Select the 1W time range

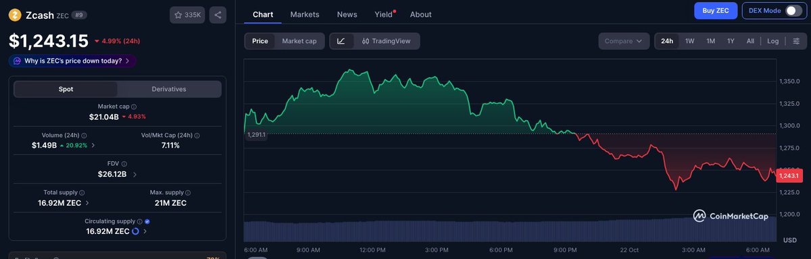coord(690,41)
